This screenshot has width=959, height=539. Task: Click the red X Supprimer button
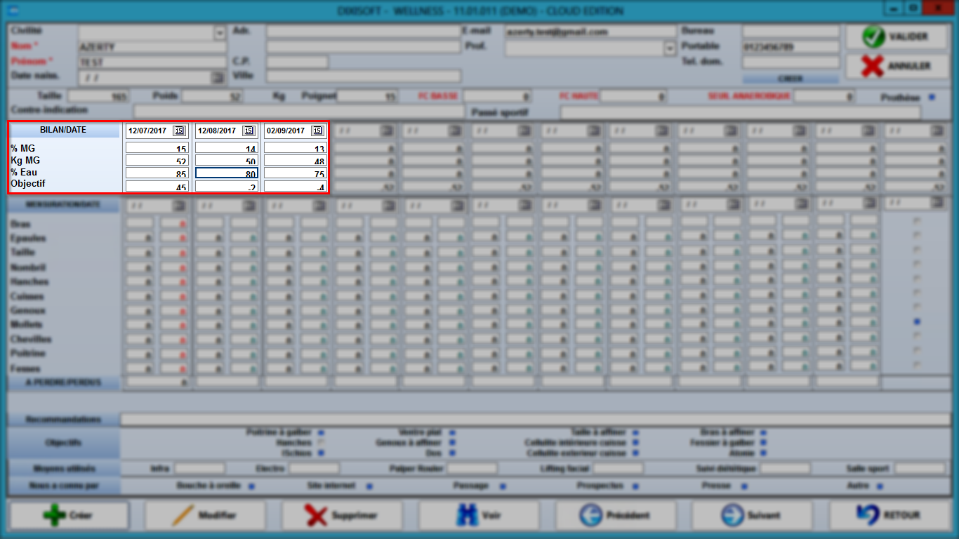pyautogui.click(x=342, y=515)
